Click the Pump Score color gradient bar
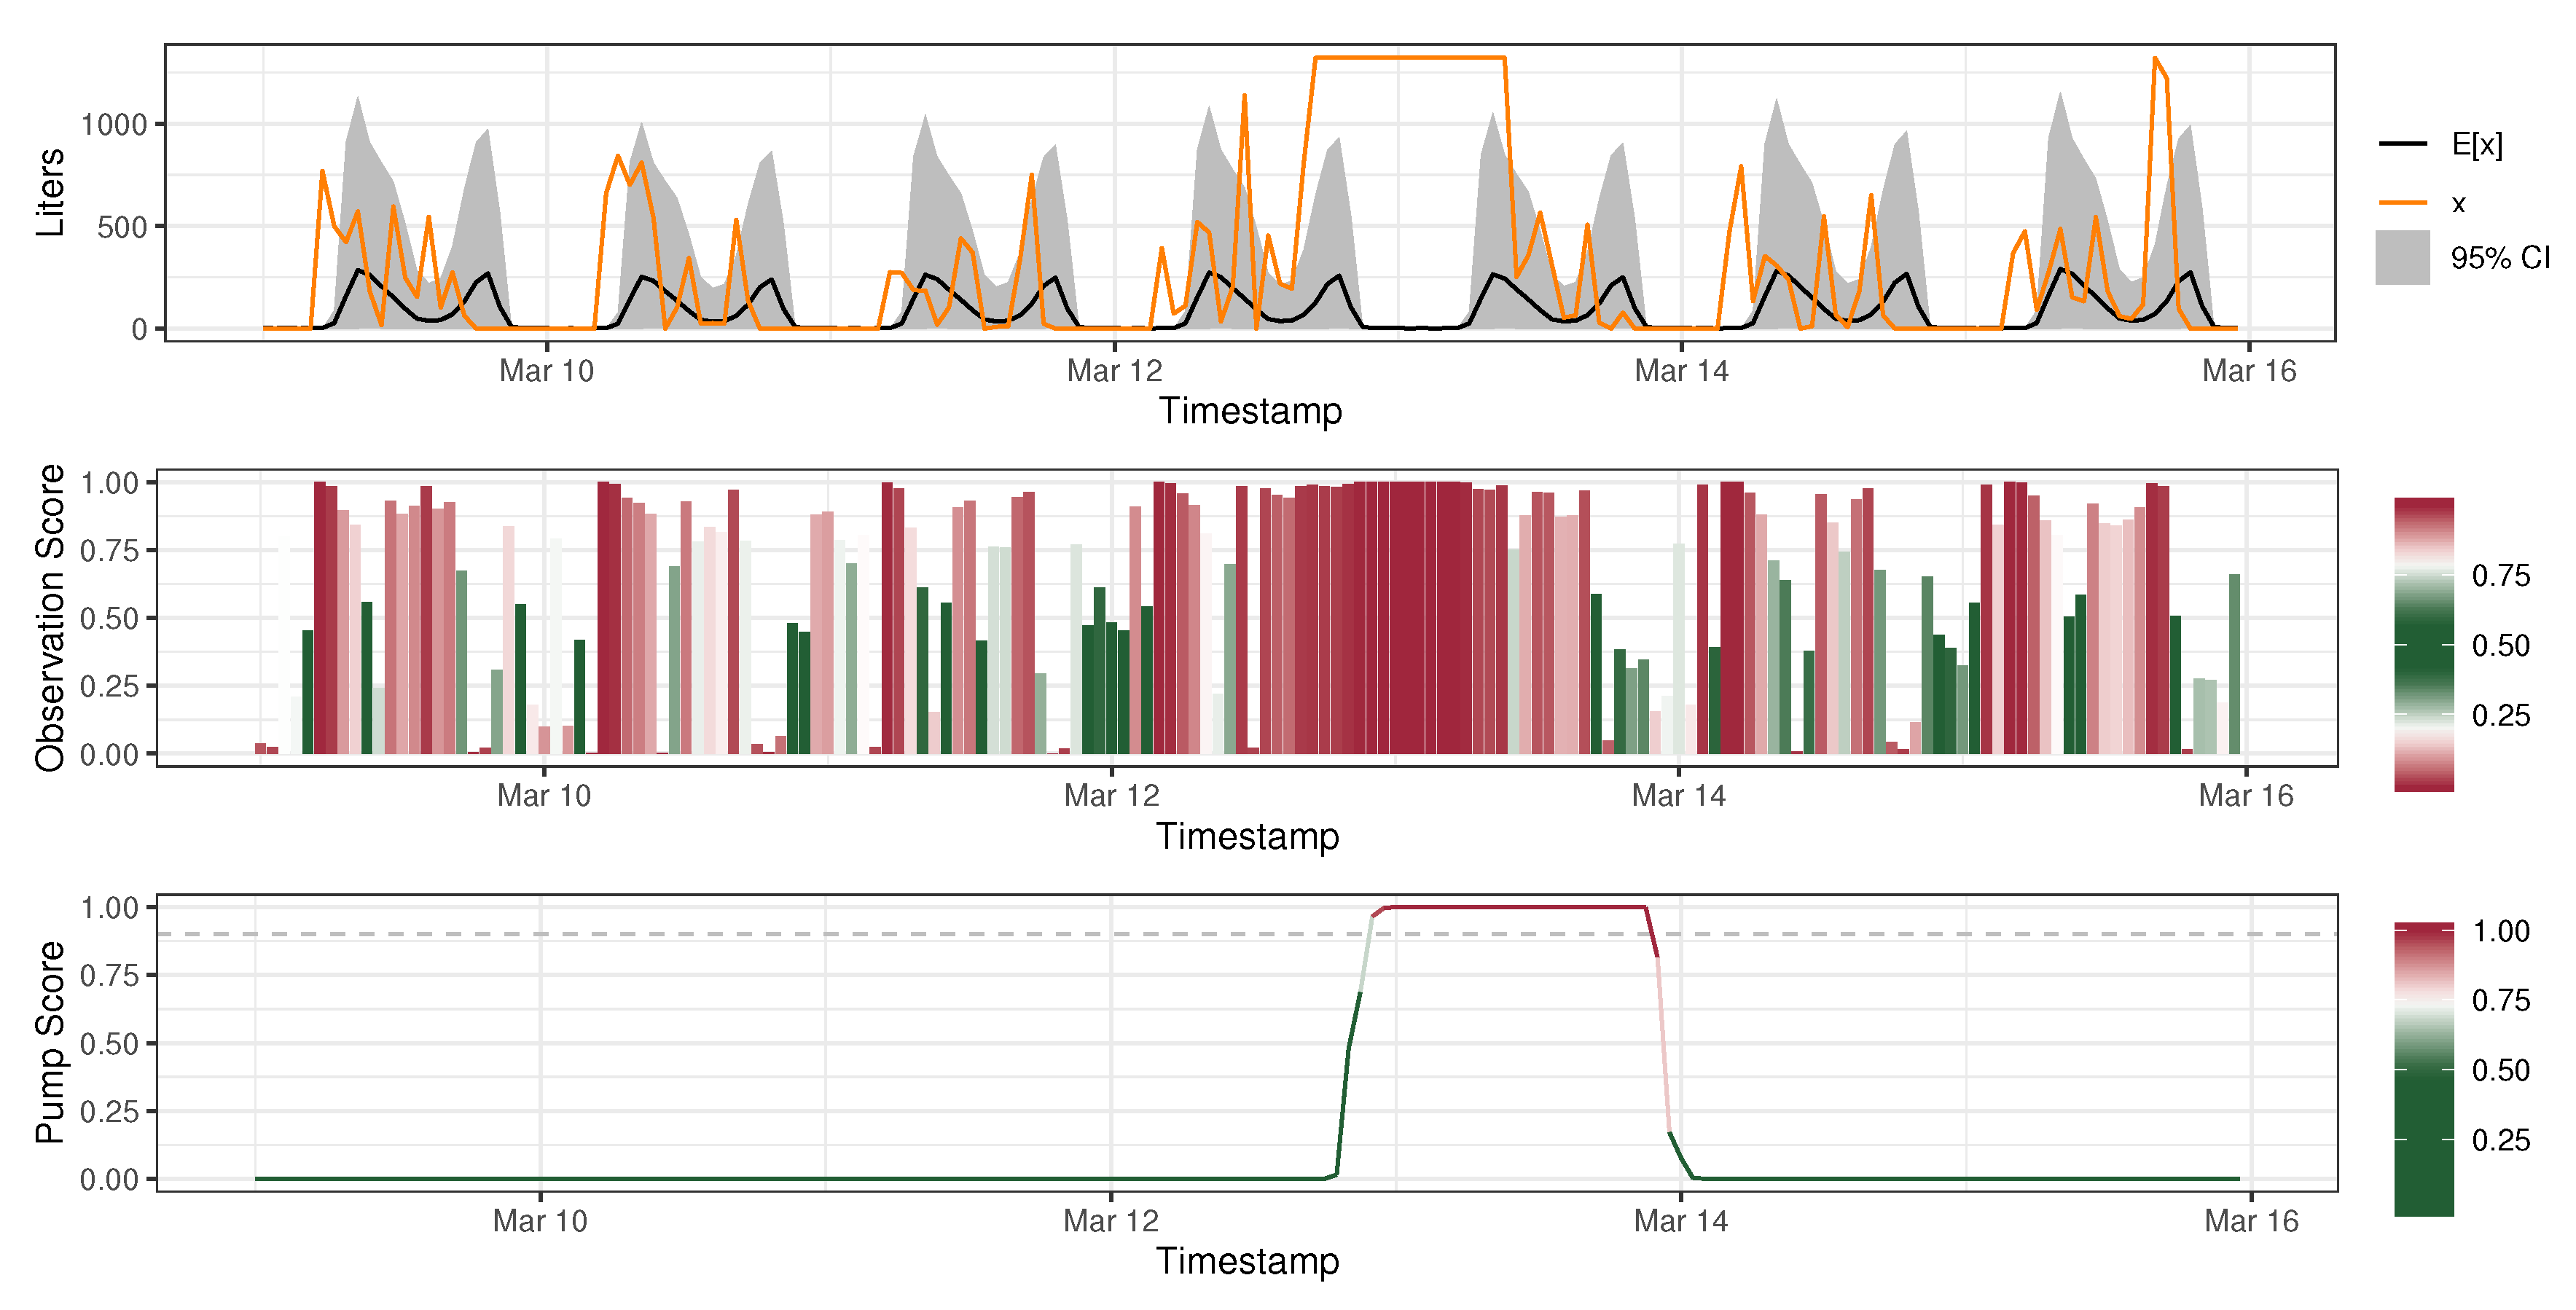Screen dimensions: 2576x1310 2423,1069
